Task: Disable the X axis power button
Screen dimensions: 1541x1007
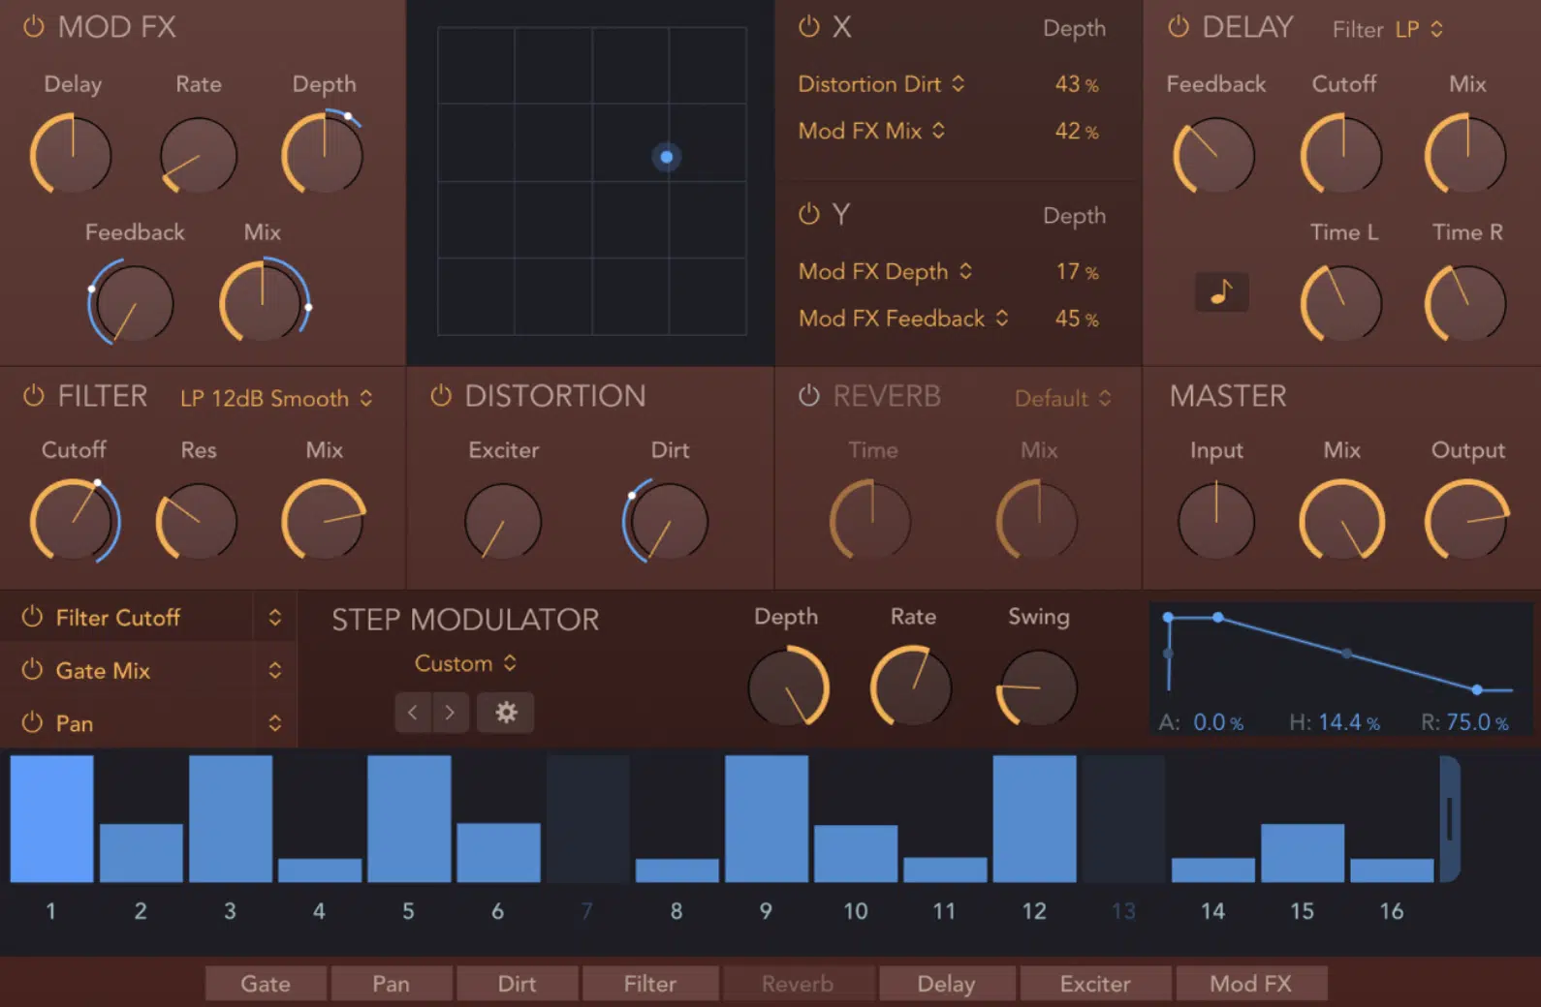Action: [808, 26]
